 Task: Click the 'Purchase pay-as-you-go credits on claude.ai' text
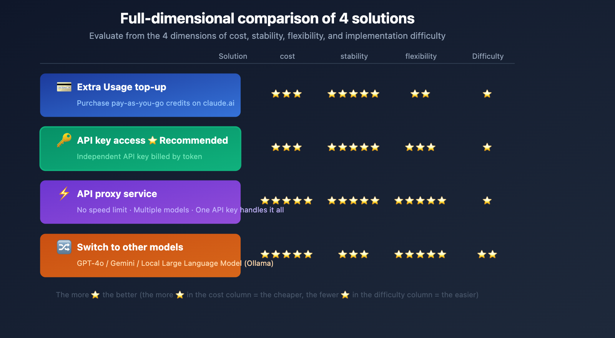point(155,103)
